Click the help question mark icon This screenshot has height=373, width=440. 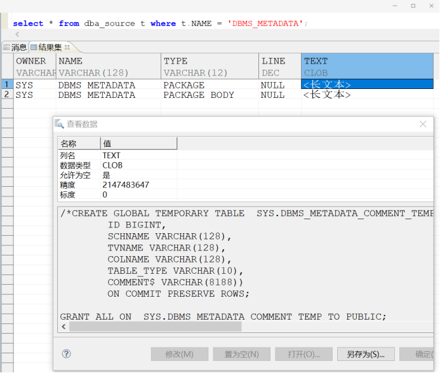click(66, 354)
